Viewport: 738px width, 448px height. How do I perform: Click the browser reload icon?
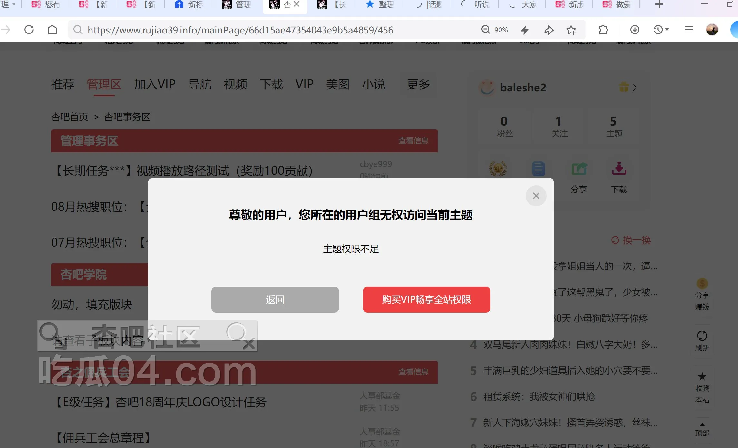29,30
